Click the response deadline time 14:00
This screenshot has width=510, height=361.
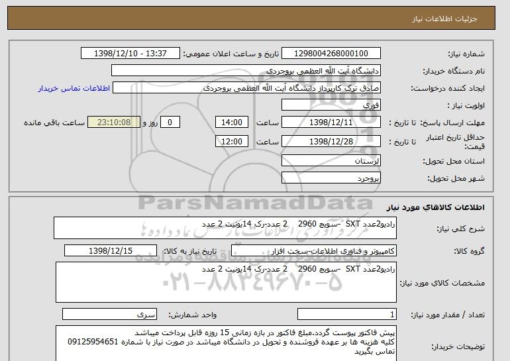coord(232,123)
